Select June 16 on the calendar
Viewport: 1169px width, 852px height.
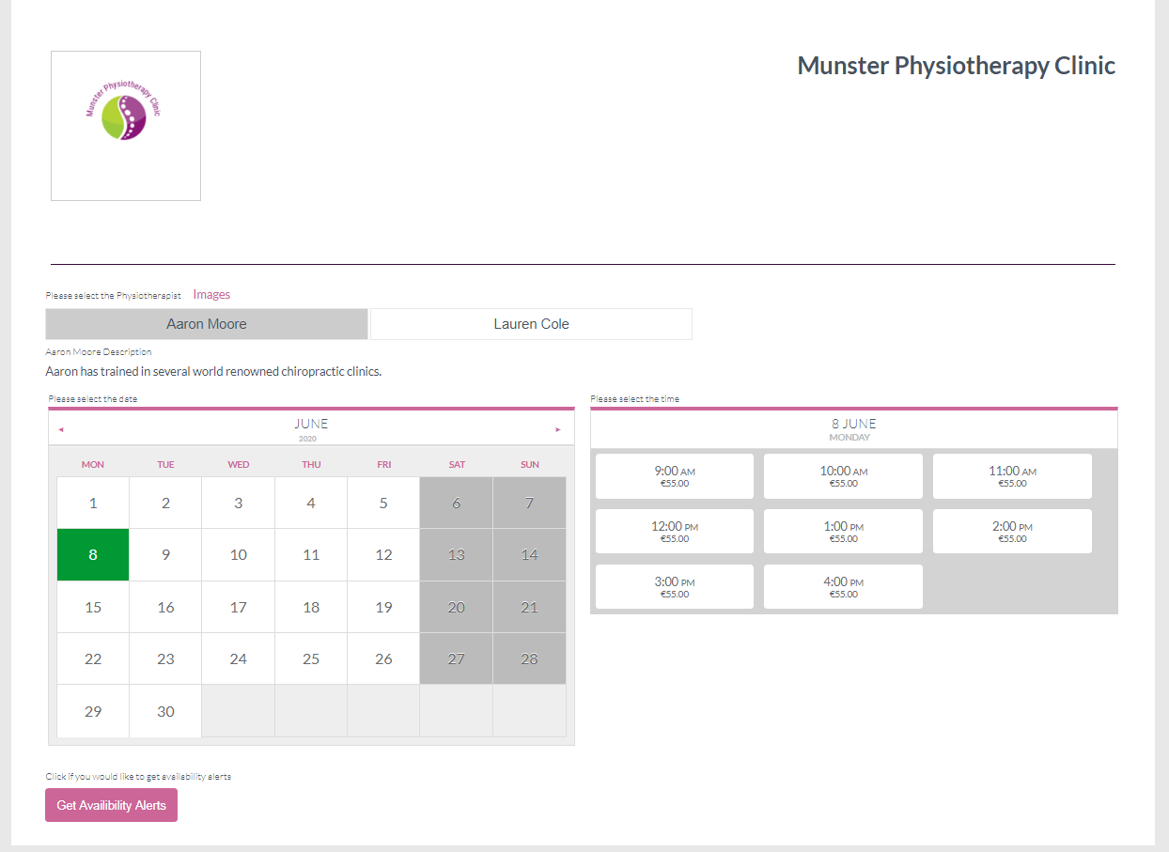[x=165, y=607]
